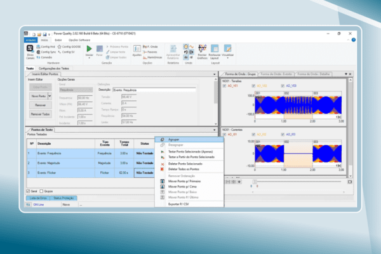Choose Exportar P/ CSV
The height and width of the screenshot is (254, 381).
(189, 204)
